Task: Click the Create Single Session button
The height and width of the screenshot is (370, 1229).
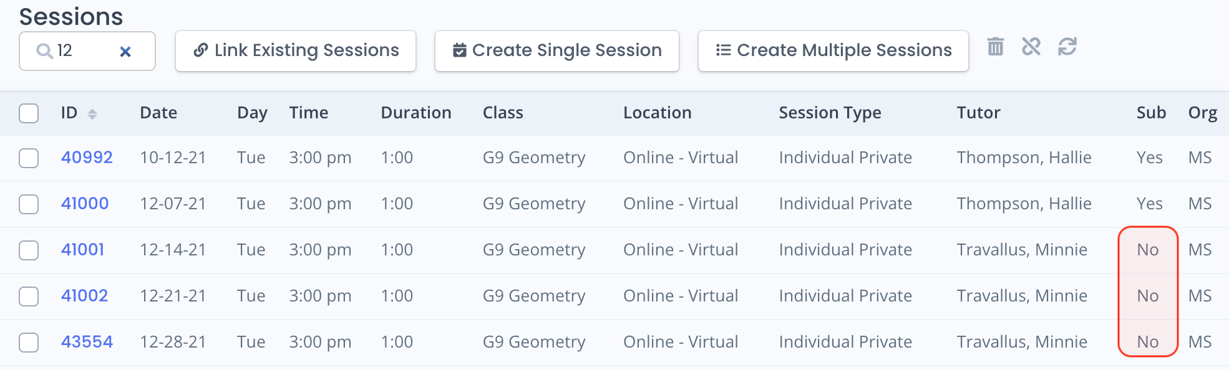Action: point(557,51)
